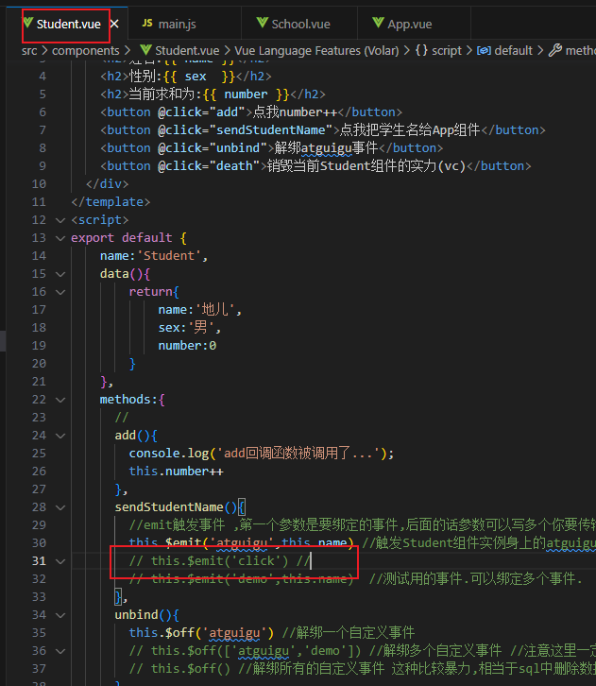Click 'sendStudentName' in the line 7 button
This screenshot has height=686, width=596.
point(271,130)
